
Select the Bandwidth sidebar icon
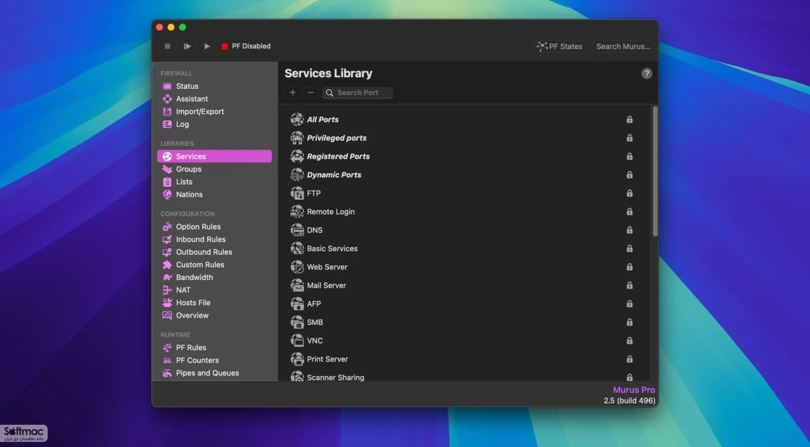167,277
